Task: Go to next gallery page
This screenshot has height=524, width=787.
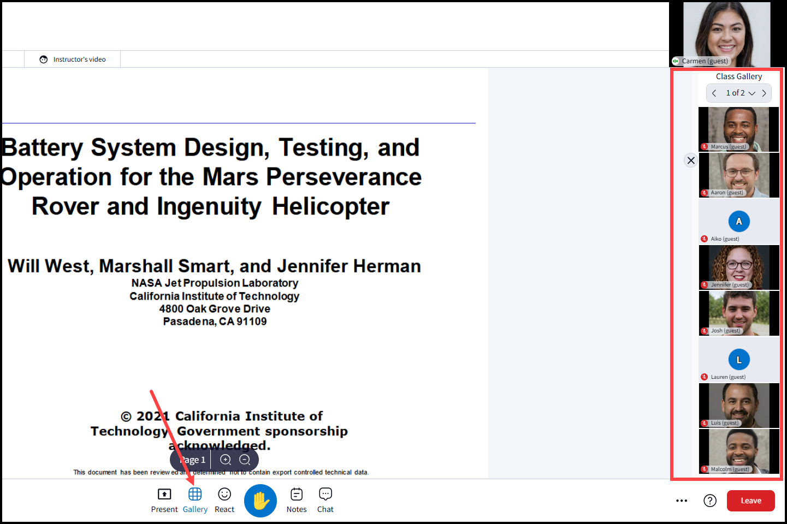Action: click(764, 93)
